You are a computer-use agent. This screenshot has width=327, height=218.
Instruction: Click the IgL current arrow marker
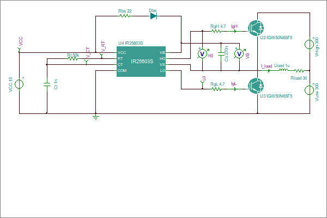pos(235,89)
